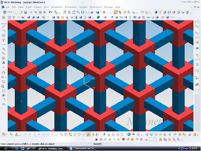Expand the second bottom row options arrow

(182, 140)
